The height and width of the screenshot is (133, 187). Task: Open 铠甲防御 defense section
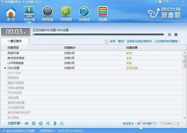pos(47,13)
